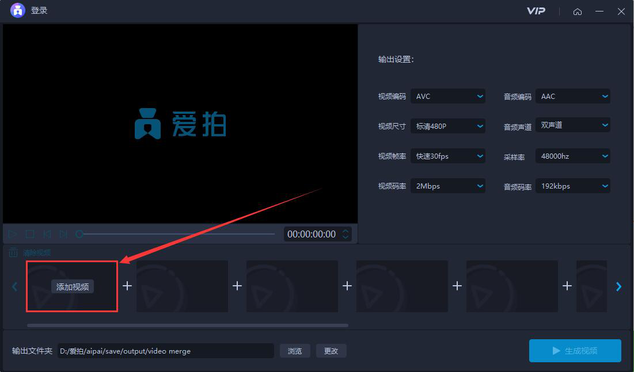Click the 添加视频 add video button
634x372 pixels.
click(x=73, y=286)
